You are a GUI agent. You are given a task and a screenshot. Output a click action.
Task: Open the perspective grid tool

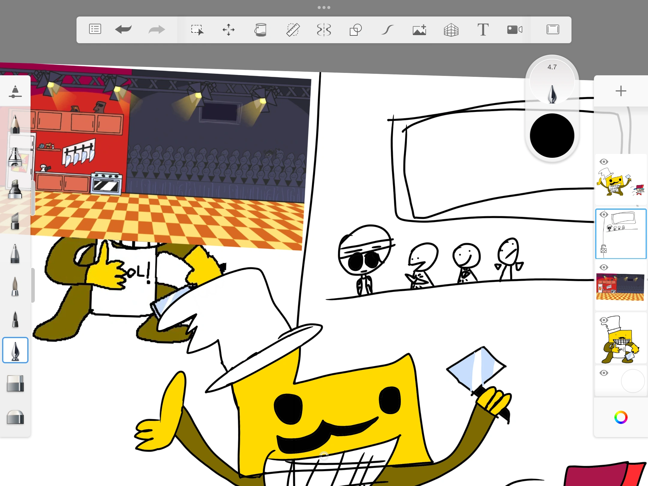point(451,30)
